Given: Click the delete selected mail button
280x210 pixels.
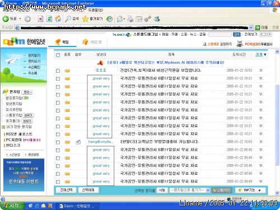Looking at the screenshot, I should click(162, 190).
